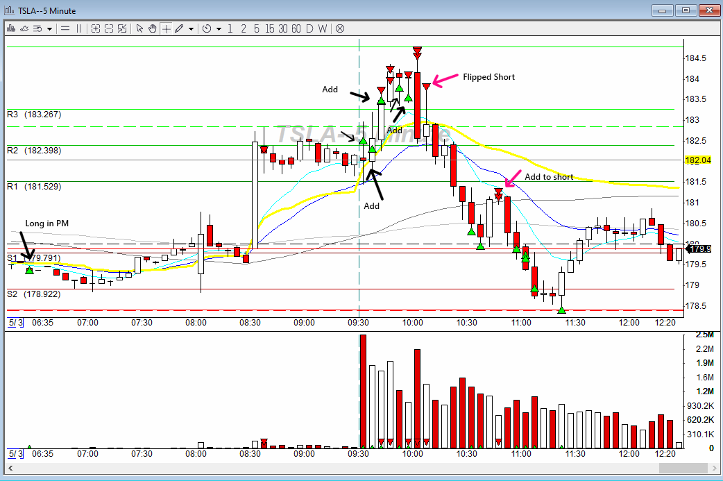Click the 184.5 price axis label
This screenshot has width=723, height=481.
click(695, 58)
